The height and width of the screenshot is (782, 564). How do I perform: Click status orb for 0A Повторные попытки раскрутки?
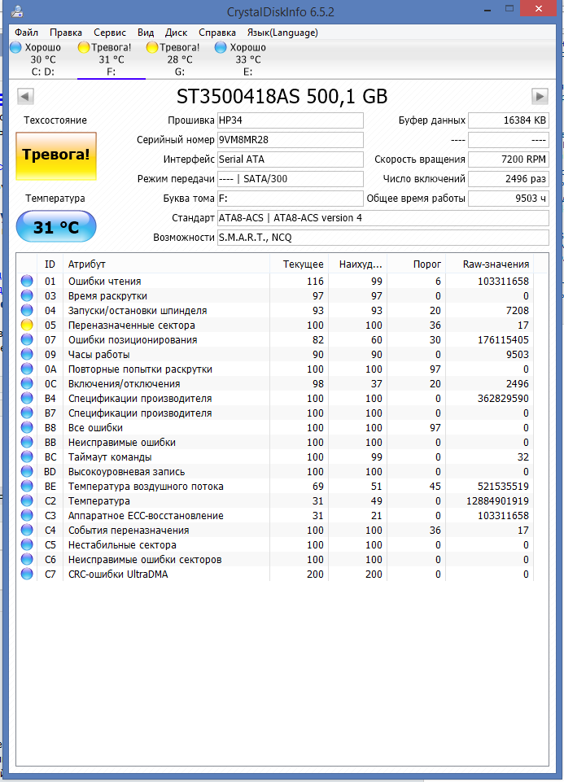click(x=27, y=369)
